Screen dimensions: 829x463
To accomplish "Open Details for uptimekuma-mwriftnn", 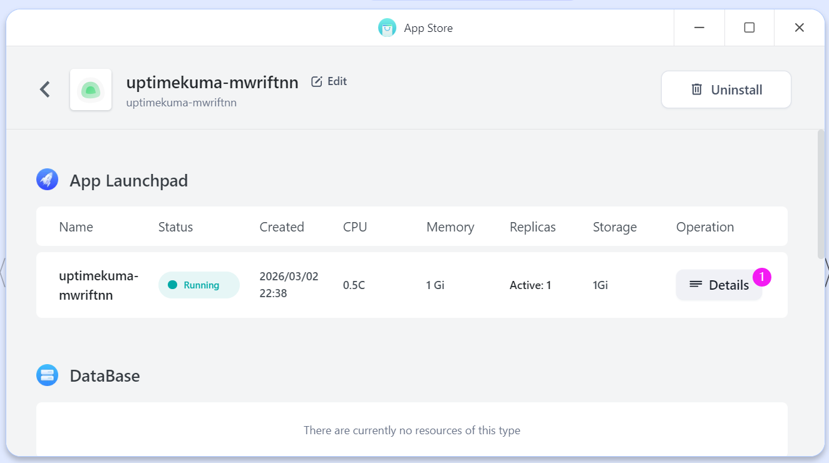I will (719, 285).
